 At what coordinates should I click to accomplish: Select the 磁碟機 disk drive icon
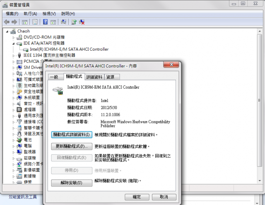click(19, 159)
